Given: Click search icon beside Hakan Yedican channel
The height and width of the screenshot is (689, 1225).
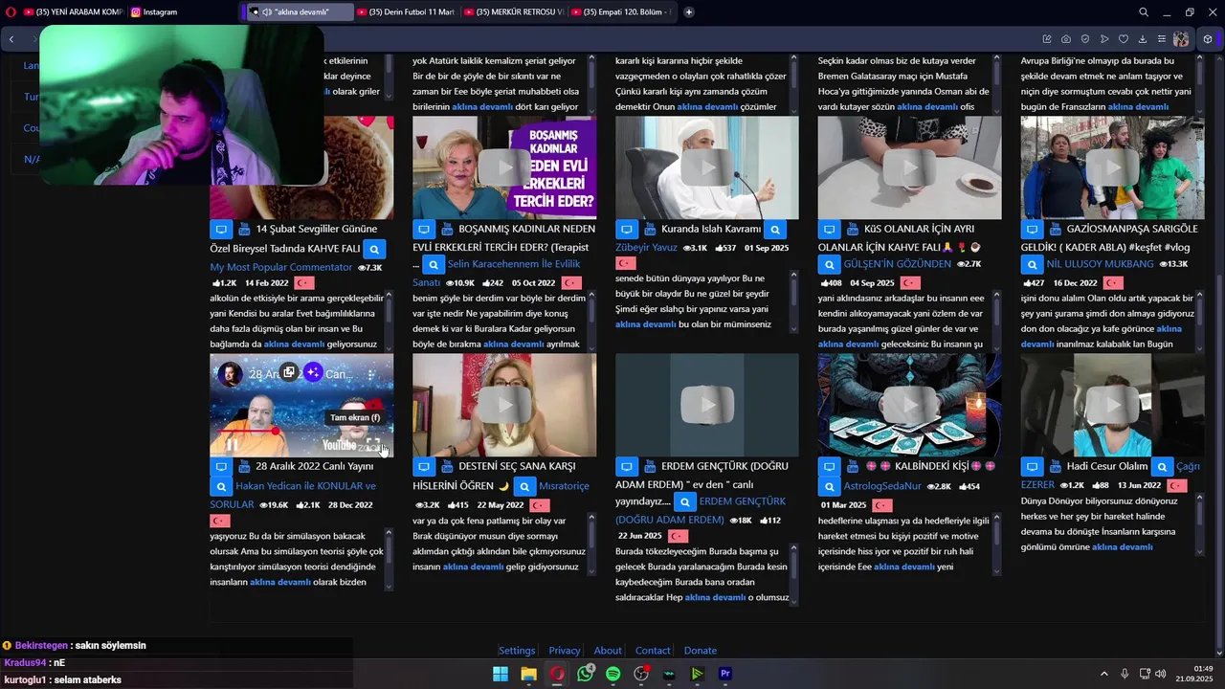Looking at the screenshot, I should pyautogui.click(x=221, y=486).
